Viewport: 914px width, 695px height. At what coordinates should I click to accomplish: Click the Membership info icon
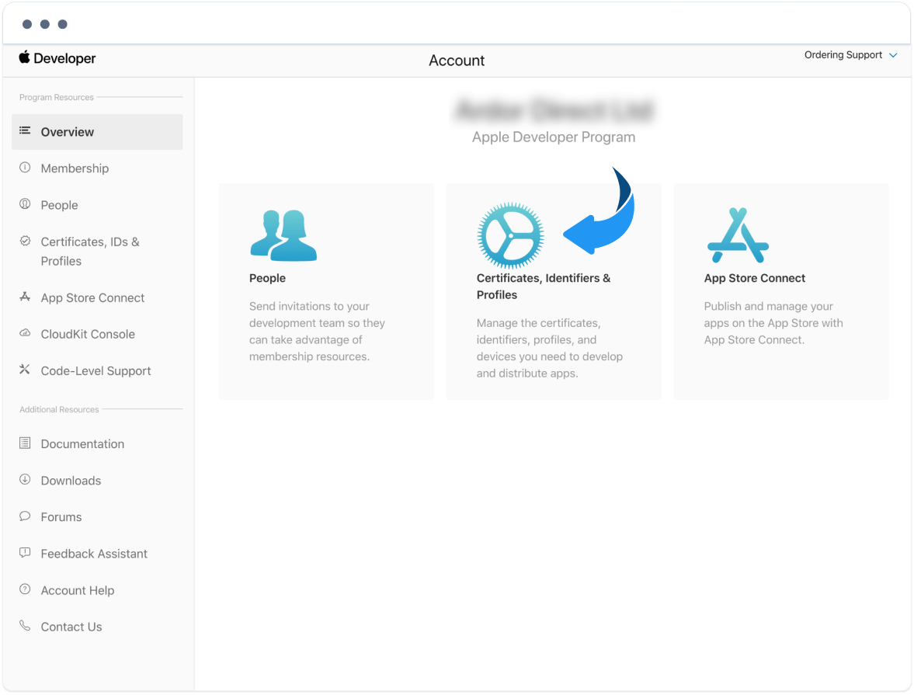[x=25, y=167]
